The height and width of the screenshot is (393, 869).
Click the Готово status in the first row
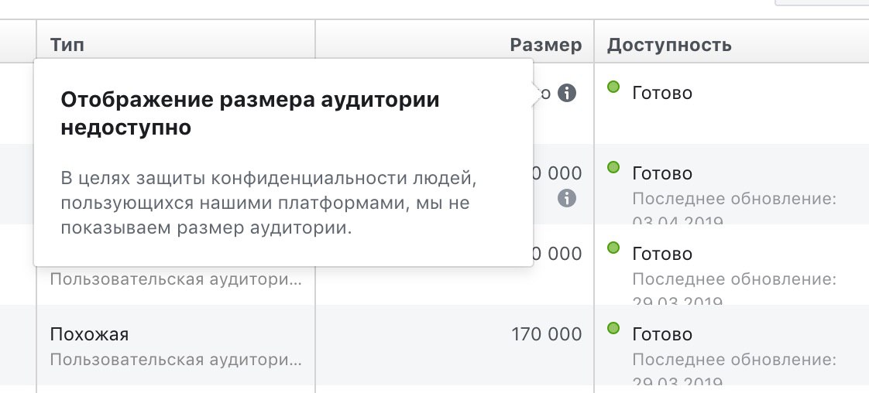662,92
